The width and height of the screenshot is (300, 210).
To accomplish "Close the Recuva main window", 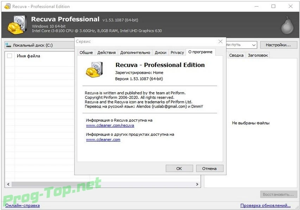I will [290, 6].
